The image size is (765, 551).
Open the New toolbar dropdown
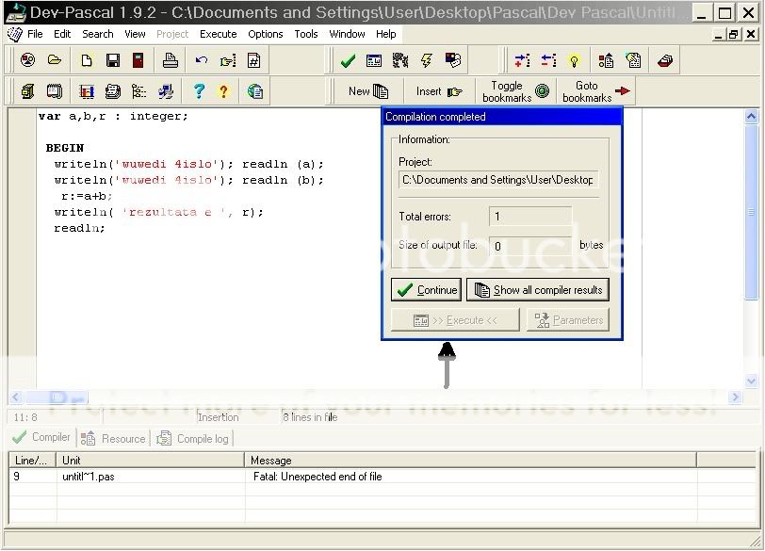[x=368, y=91]
